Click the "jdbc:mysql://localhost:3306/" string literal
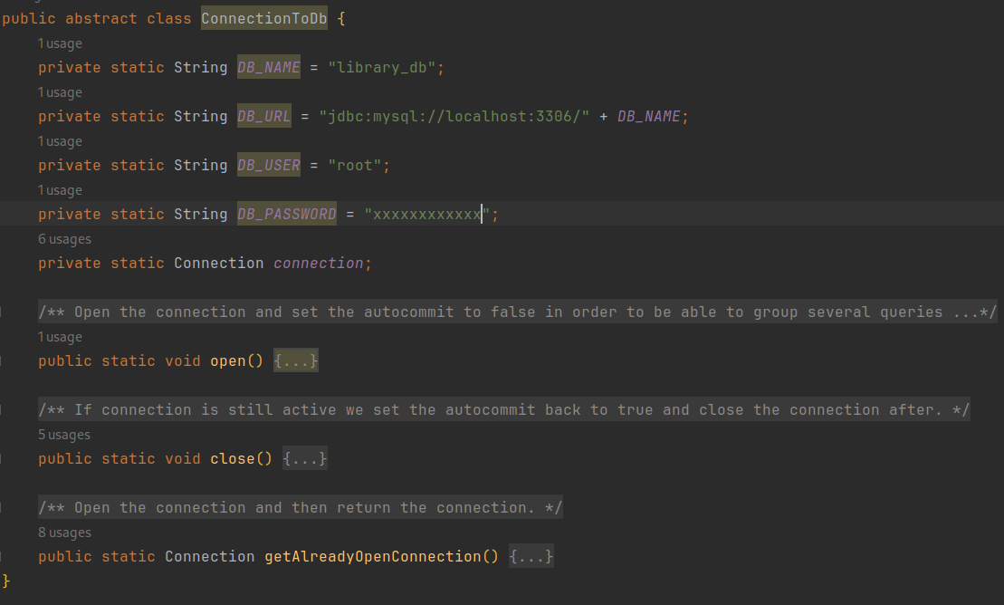Viewport: 1004px width, 605px height. click(x=454, y=116)
